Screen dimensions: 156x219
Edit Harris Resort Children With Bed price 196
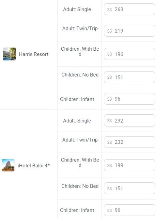[x=129, y=54]
